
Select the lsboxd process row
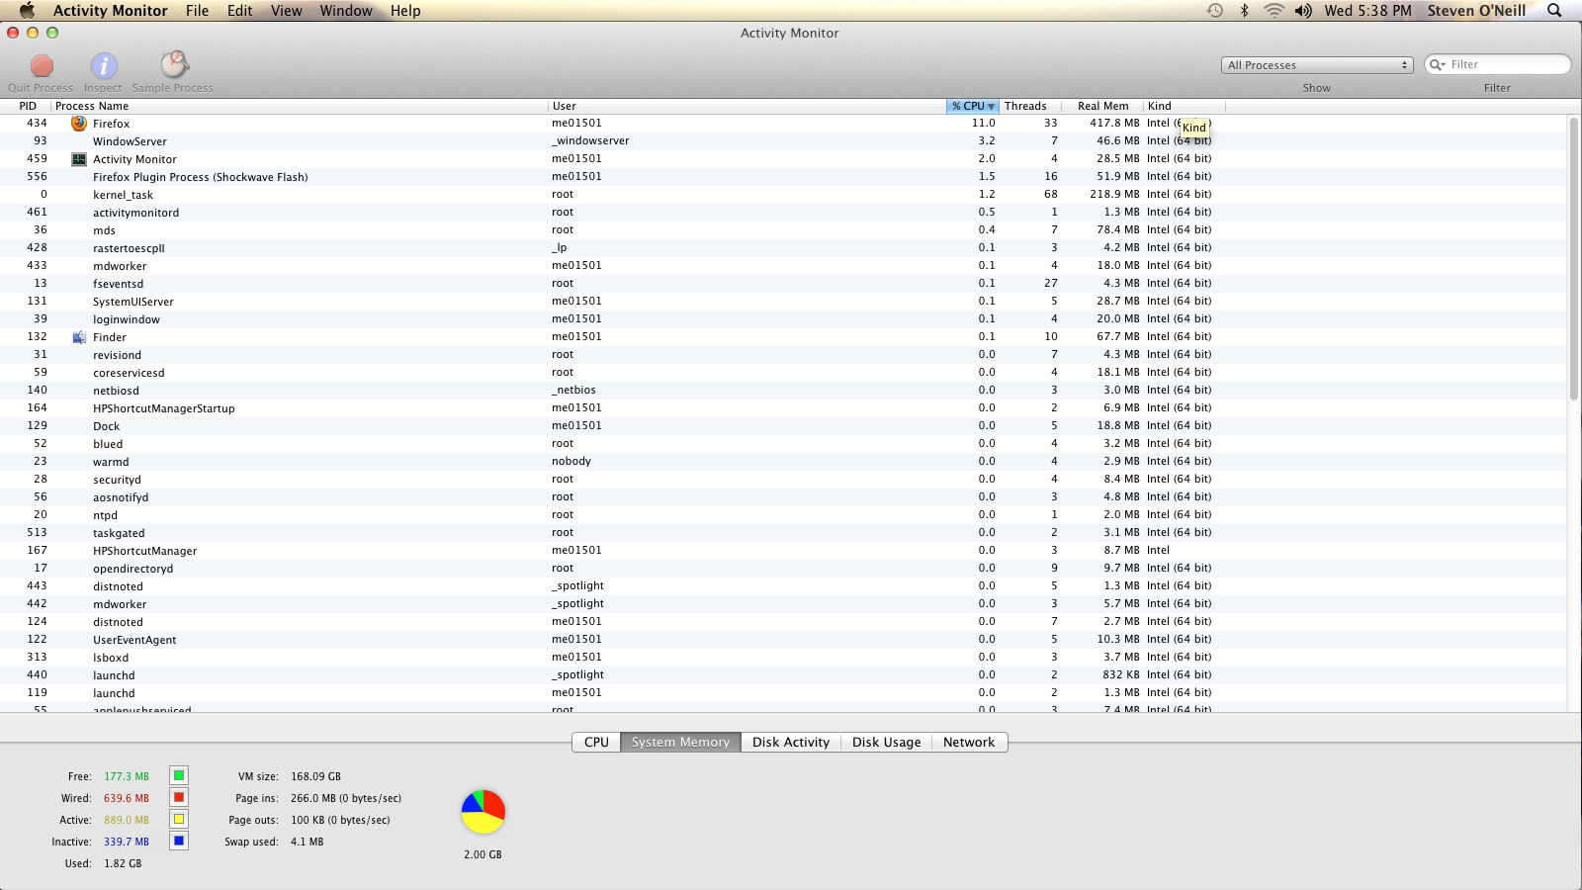[x=783, y=658]
